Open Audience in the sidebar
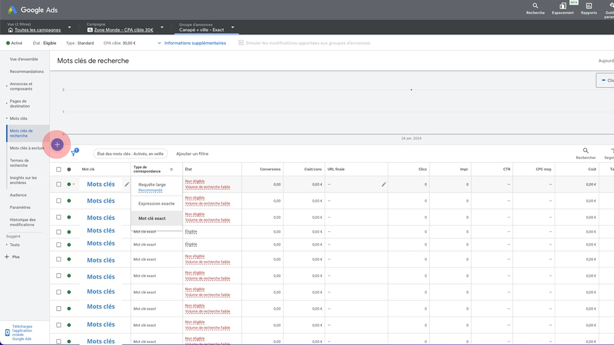This screenshot has width=614, height=345. [x=18, y=195]
